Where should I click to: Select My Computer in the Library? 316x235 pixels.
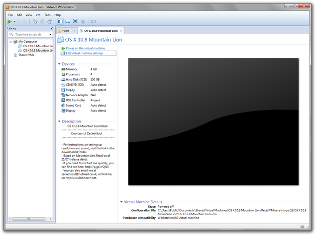coord(27,42)
